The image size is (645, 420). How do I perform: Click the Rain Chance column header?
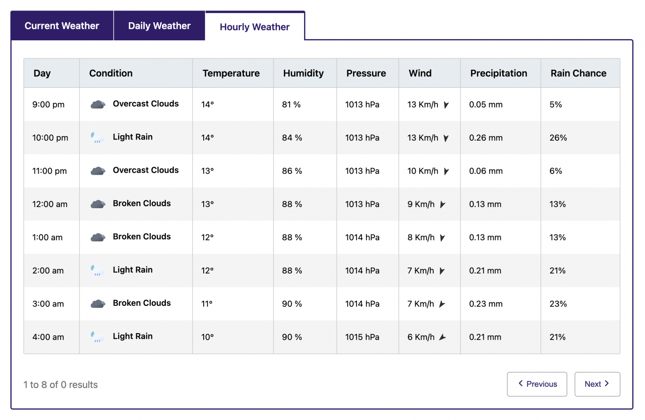tap(578, 73)
